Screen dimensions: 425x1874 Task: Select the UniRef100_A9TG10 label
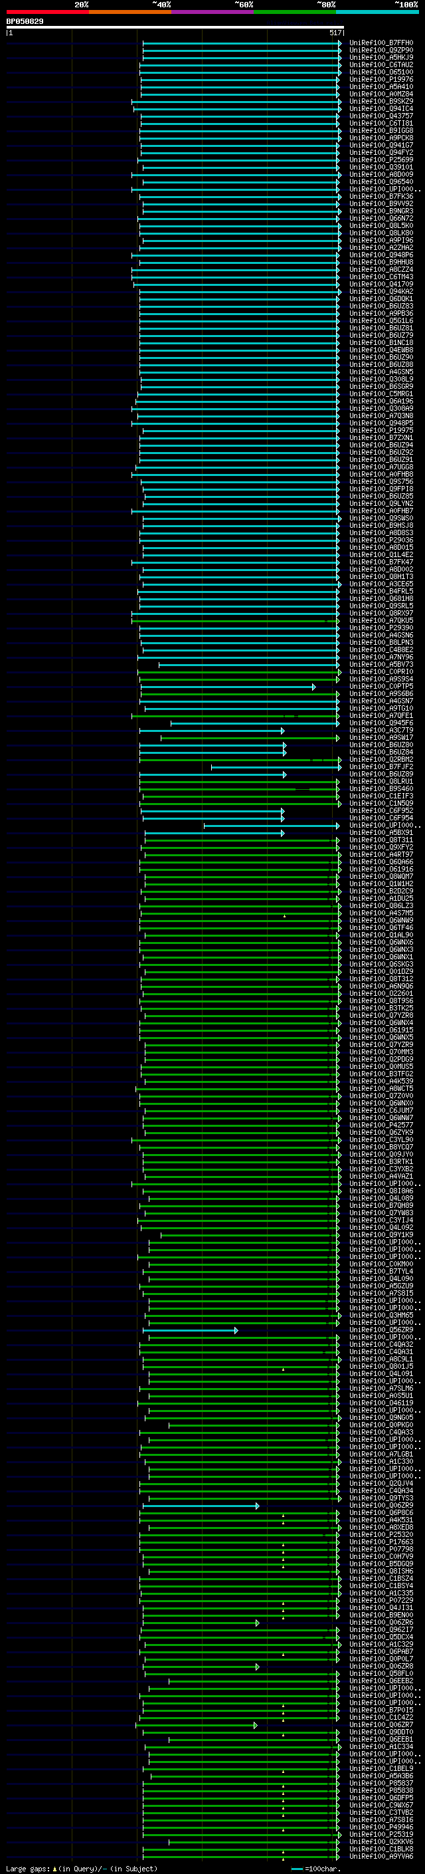(x=381, y=709)
